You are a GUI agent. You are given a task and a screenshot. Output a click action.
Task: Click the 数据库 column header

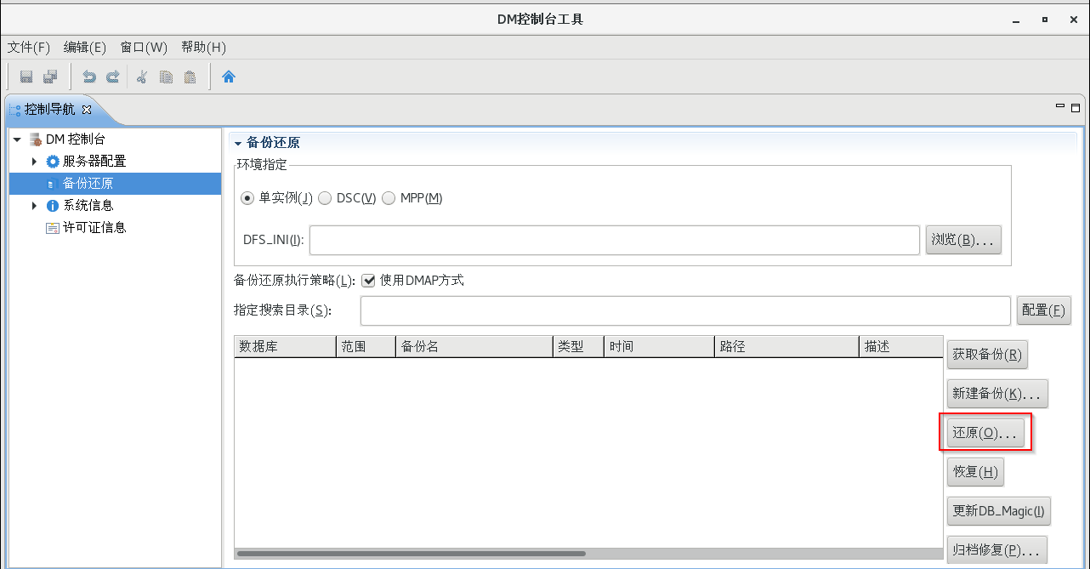[285, 347]
